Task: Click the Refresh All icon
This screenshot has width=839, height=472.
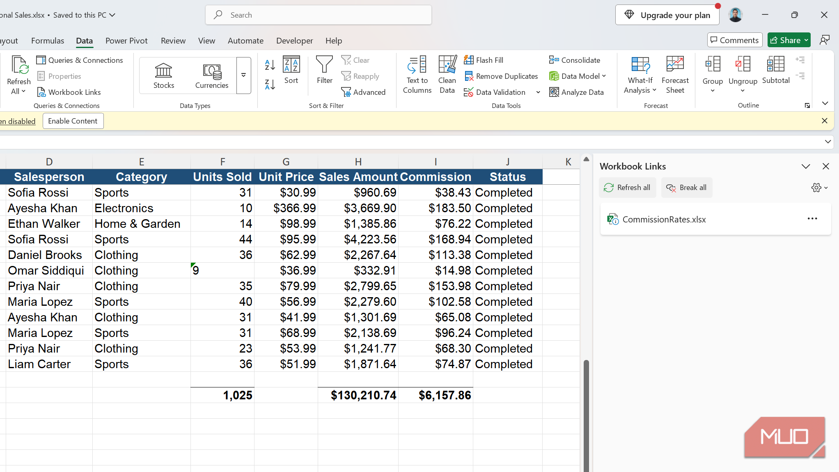Action: [x=19, y=66]
